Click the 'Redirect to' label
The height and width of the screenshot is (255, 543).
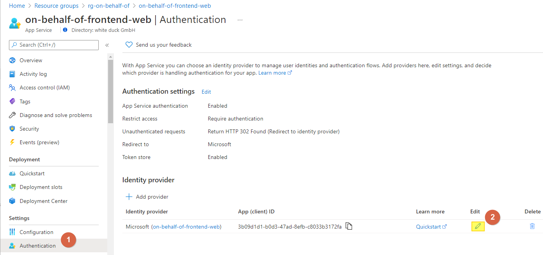click(x=136, y=144)
